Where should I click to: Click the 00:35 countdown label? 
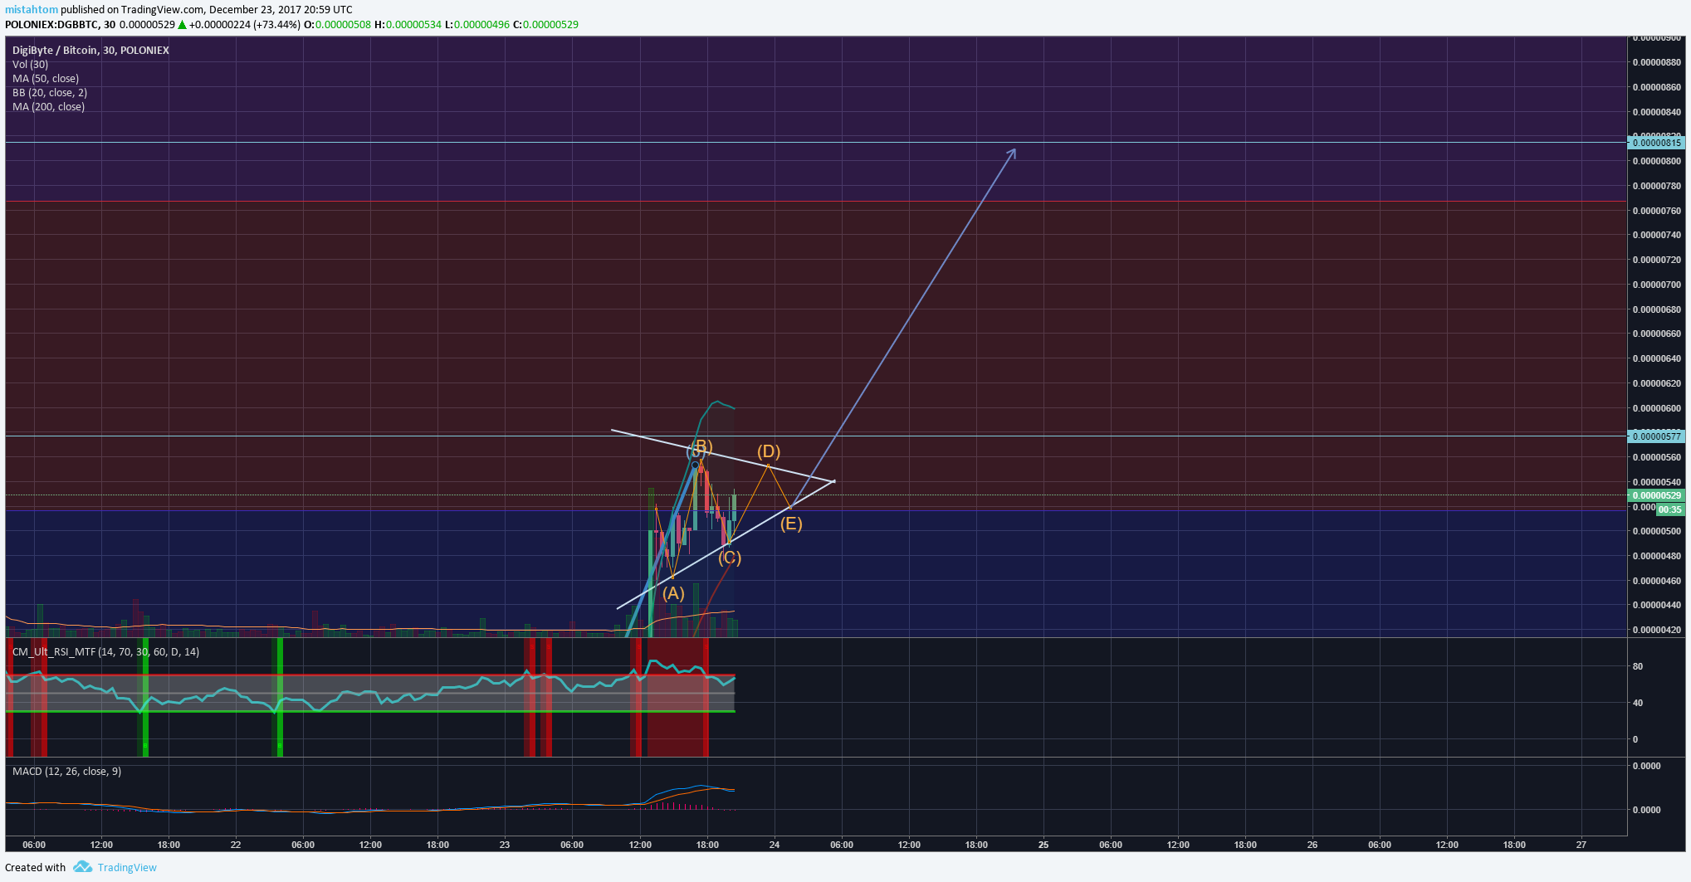[x=1669, y=509]
